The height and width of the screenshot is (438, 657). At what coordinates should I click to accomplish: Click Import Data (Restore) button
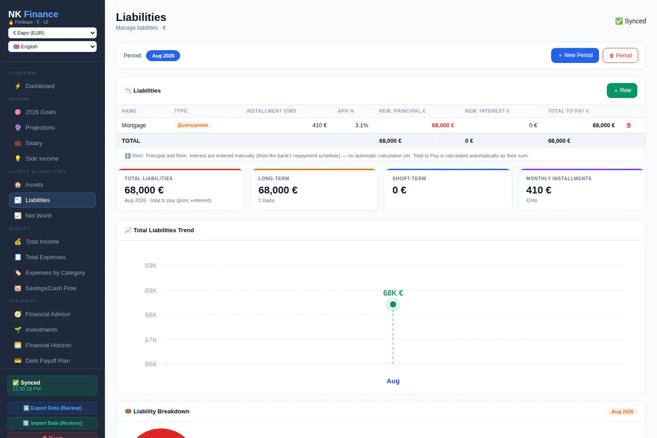point(52,423)
